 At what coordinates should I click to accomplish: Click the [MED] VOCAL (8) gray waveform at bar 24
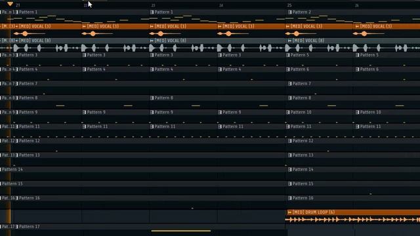pyautogui.click(x=251, y=48)
